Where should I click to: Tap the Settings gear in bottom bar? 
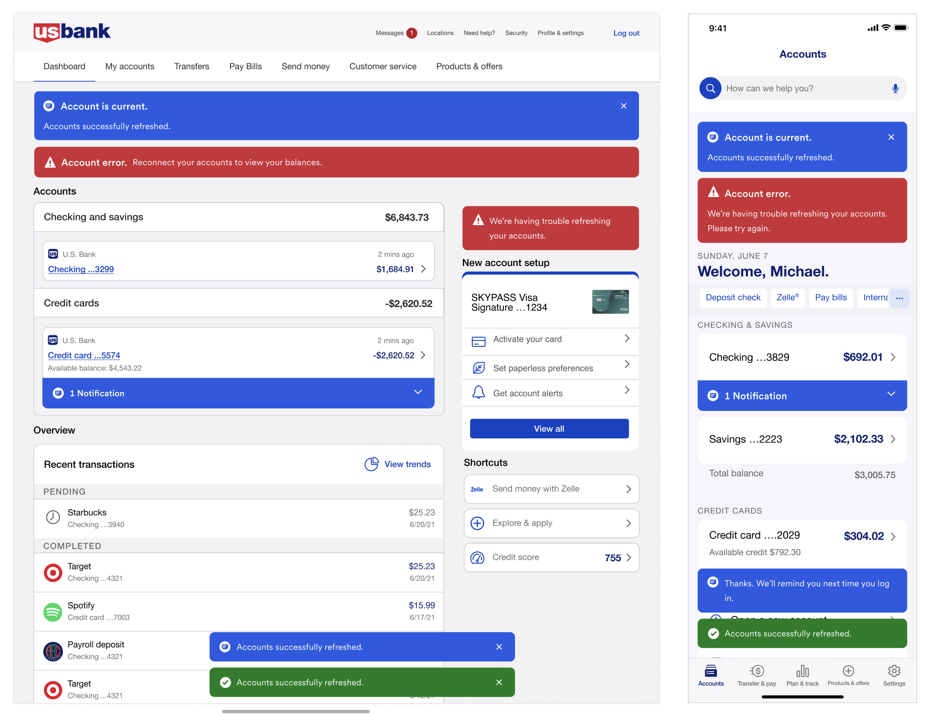coord(894,671)
